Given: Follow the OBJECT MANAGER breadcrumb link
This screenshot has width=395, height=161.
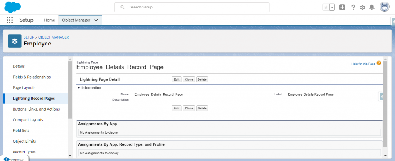Looking at the screenshot, I should tap(53, 37).
